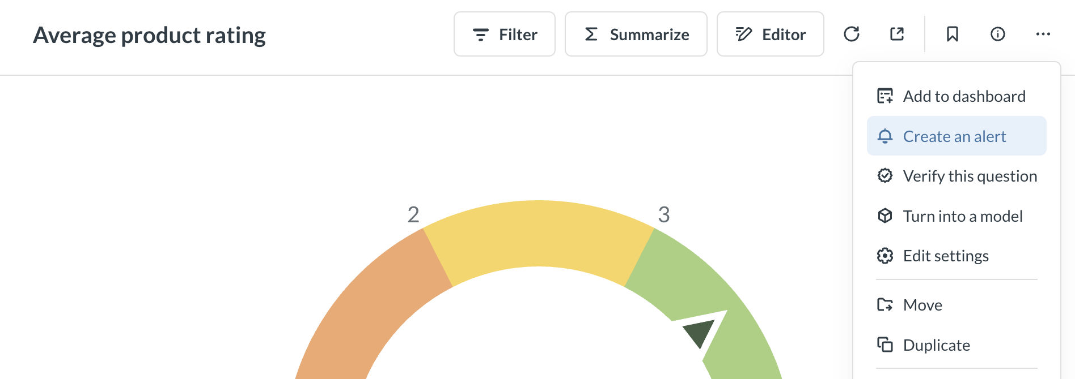Toggle the three-dots more menu
The image size is (1075, 379).
coord(1043,35)
